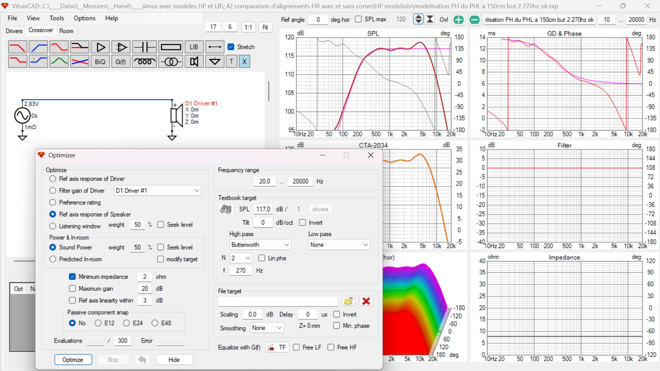The image size is (660, 371).
Task: Select the inductor coil component icon
Action: click(x=144, y=62)
